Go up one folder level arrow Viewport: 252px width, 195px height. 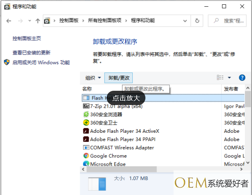pyautogui.click(x=38, y=21)
